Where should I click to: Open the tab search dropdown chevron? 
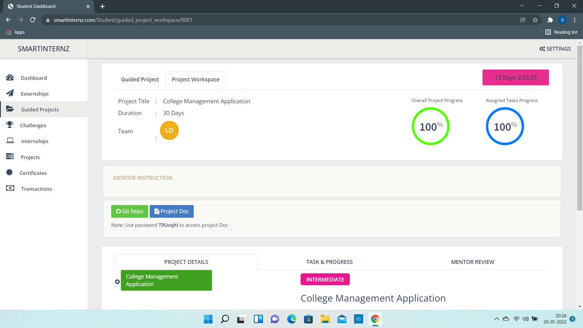click(x=522, y=6)
